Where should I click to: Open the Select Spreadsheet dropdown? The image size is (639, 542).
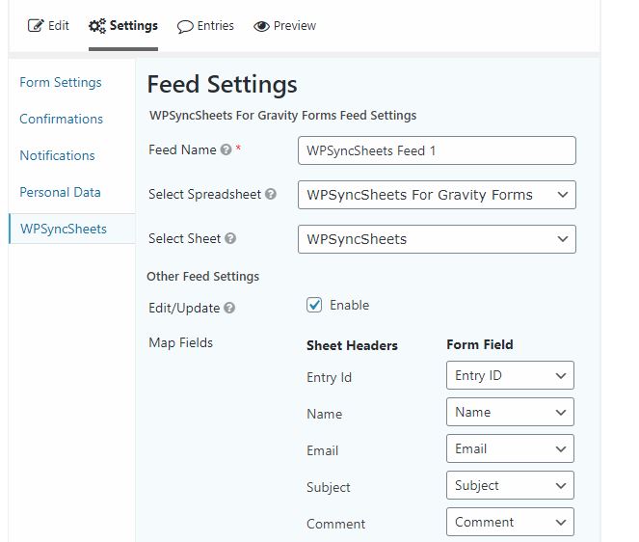tap(437, 195)
